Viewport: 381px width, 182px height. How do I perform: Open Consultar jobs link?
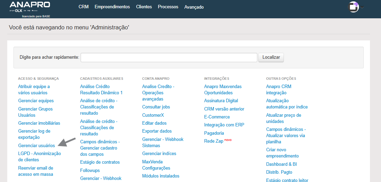(x=156, y=107)
